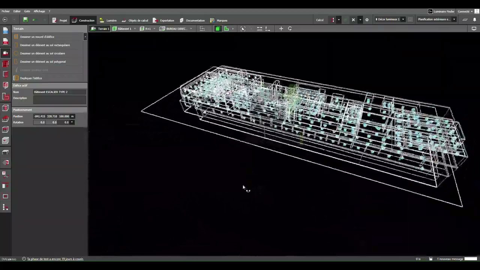Open the Editer menu
This screenshot has height=270, width=480.
17,11
